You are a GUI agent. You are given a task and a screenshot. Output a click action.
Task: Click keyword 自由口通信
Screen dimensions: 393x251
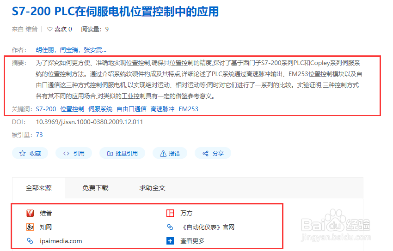(x=132, y=109)
